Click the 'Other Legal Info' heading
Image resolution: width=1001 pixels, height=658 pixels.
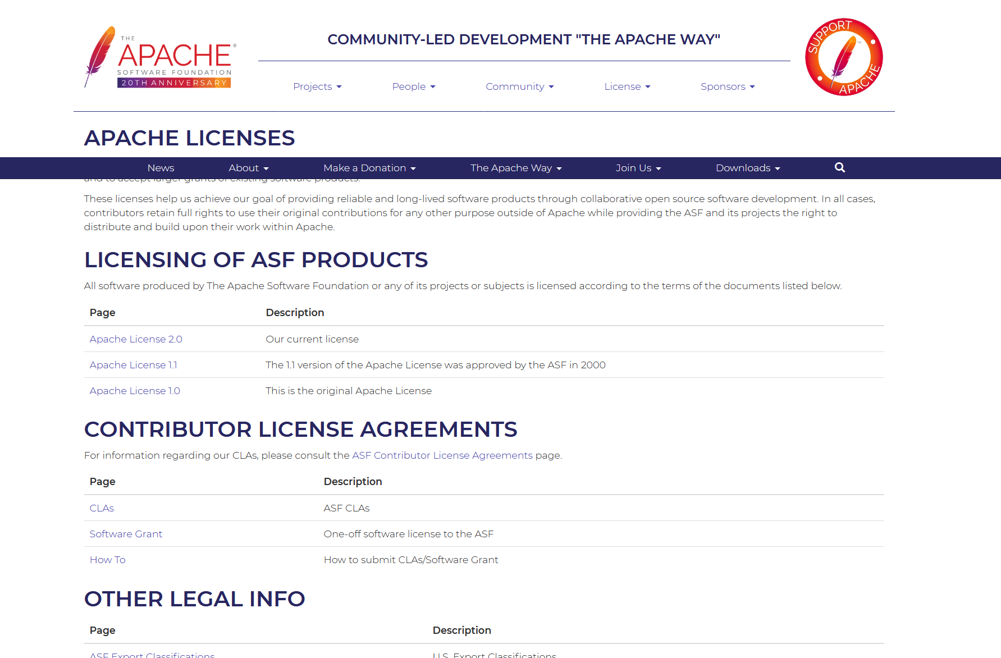pyautogui.click(x=194, y=599)
